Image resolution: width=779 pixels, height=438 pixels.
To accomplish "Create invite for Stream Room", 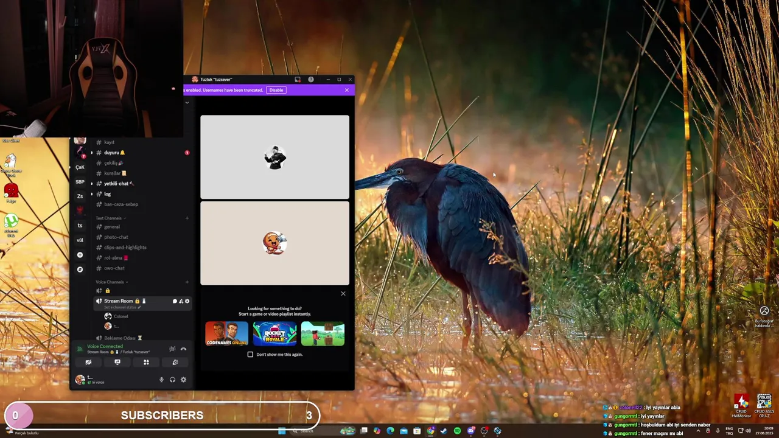I will click(x=181, y=301).
